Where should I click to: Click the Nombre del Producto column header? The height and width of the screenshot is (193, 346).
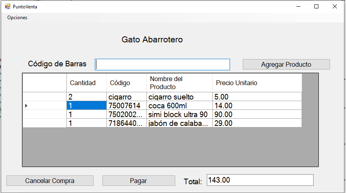pyautogui.click(x=179, y=83)
